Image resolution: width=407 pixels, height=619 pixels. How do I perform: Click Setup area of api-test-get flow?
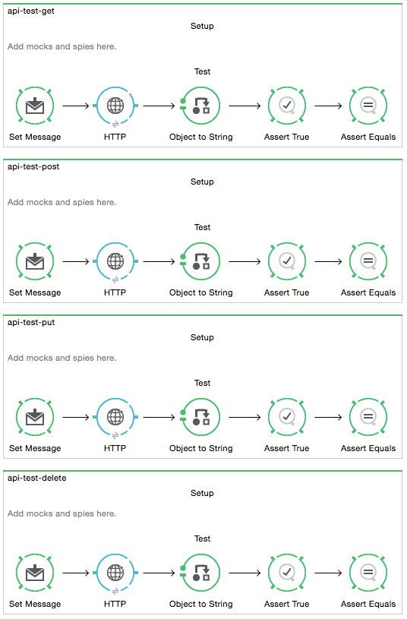pos(202,26)
